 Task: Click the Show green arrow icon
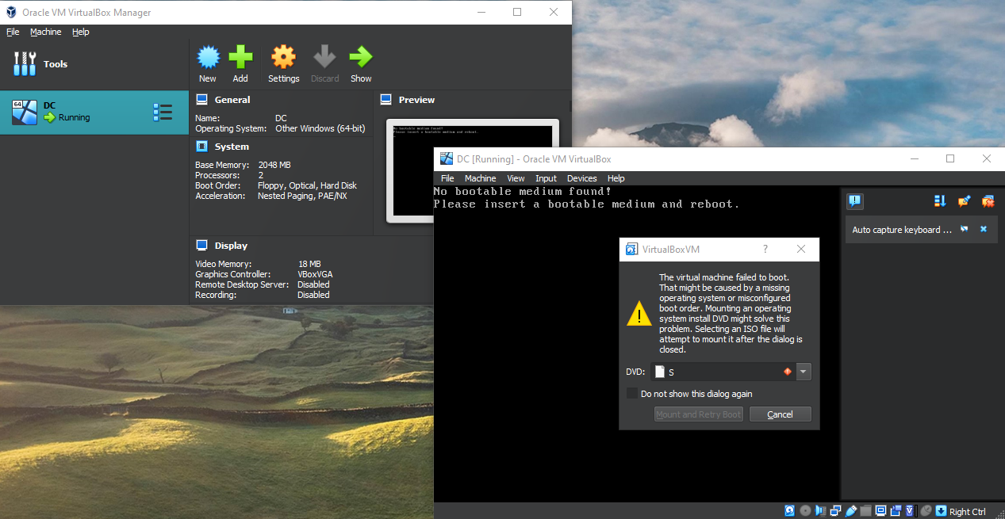pos(361,57)
